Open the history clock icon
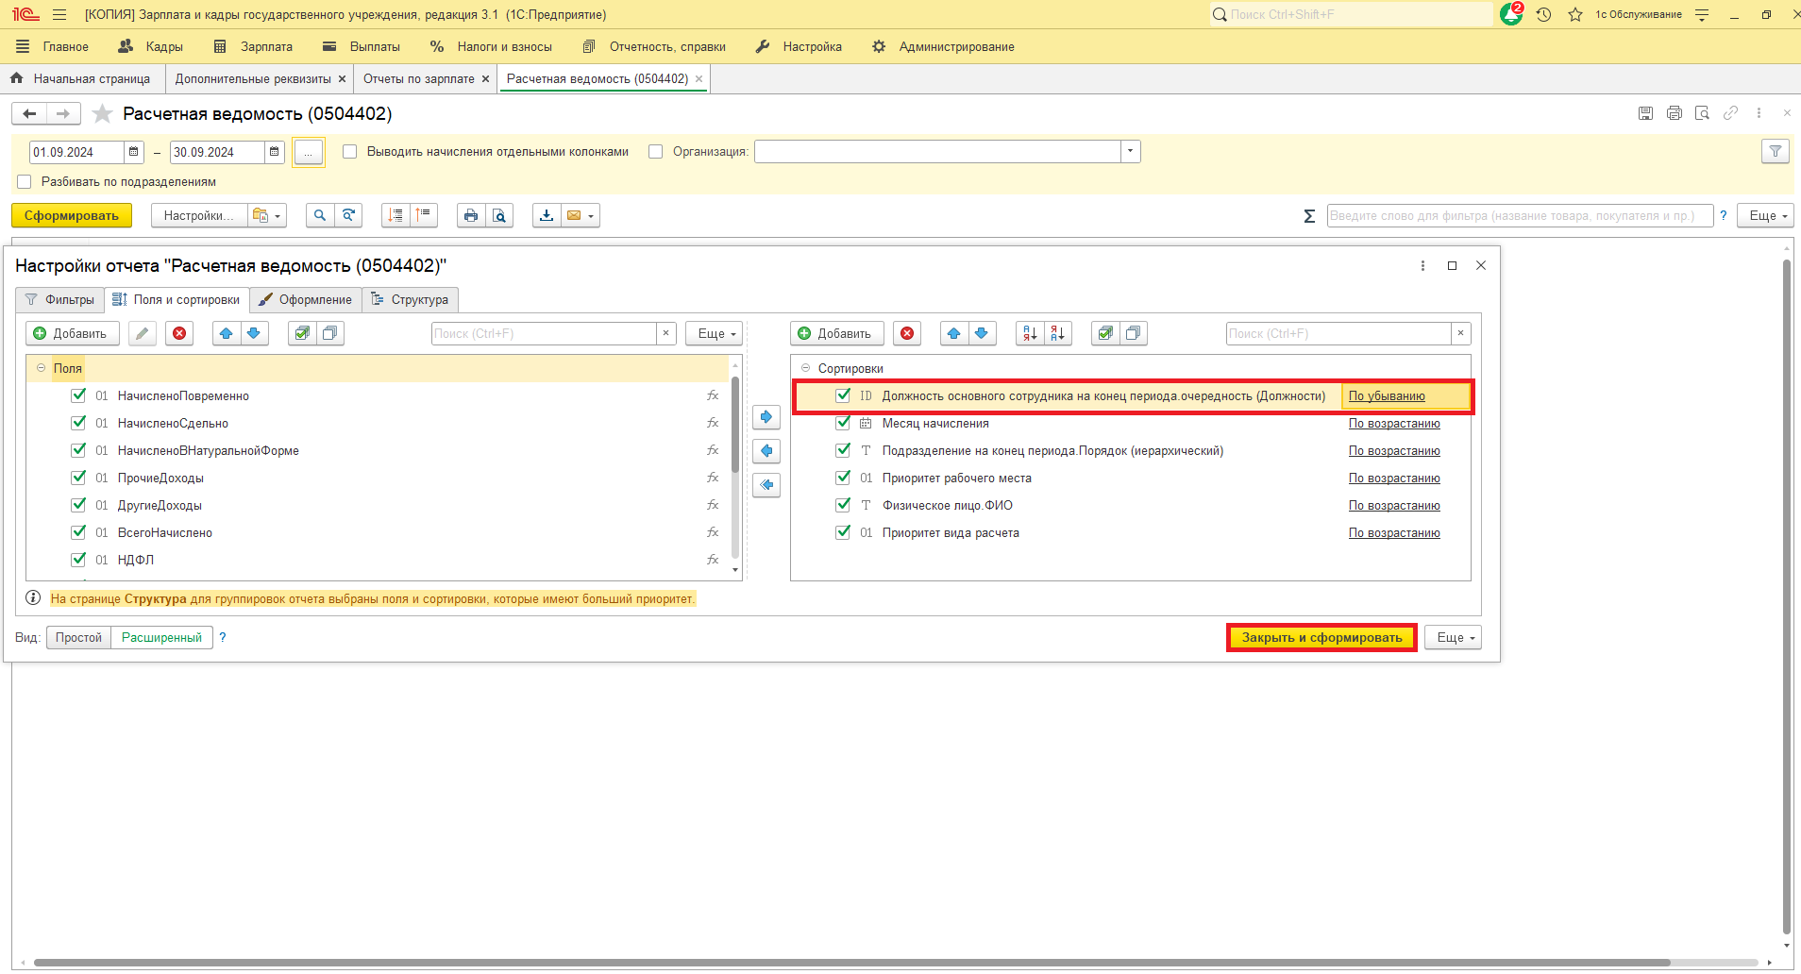Viewport: 1801px width, 974px height. (x=1544, y=14)
